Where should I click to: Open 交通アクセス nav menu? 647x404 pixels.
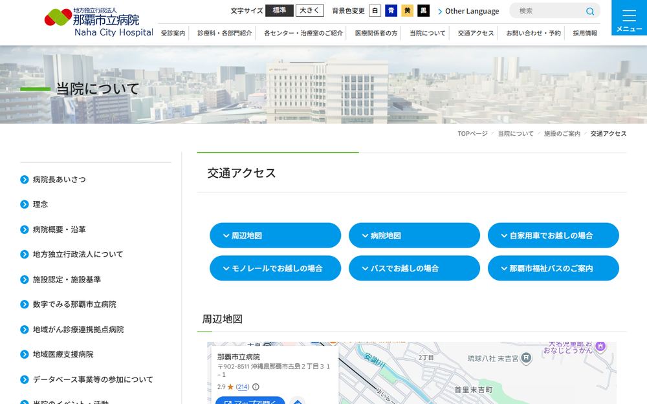(476, 33)
